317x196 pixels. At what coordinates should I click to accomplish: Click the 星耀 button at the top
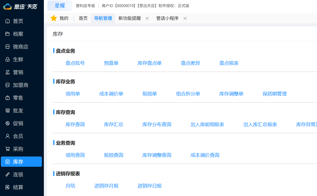coord(59,5)
